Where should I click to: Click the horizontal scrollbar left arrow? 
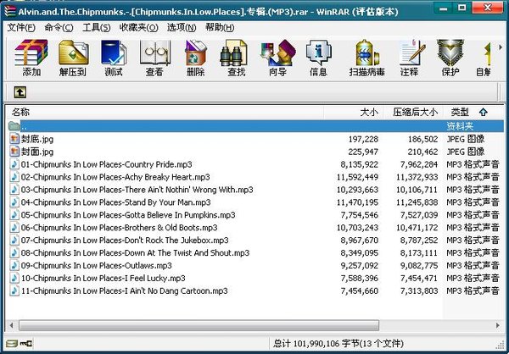point(12,325)
